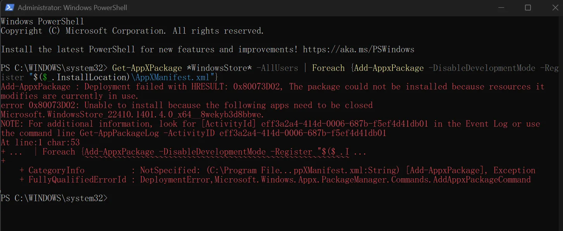
Task: Click the PowerShell icon in title bar
Action: [9, 7]
